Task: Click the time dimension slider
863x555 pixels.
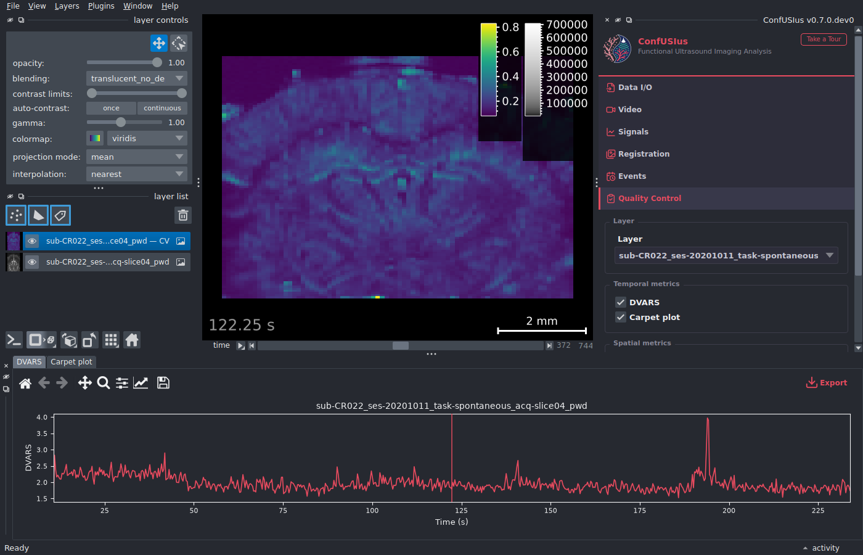Action: 401,346
